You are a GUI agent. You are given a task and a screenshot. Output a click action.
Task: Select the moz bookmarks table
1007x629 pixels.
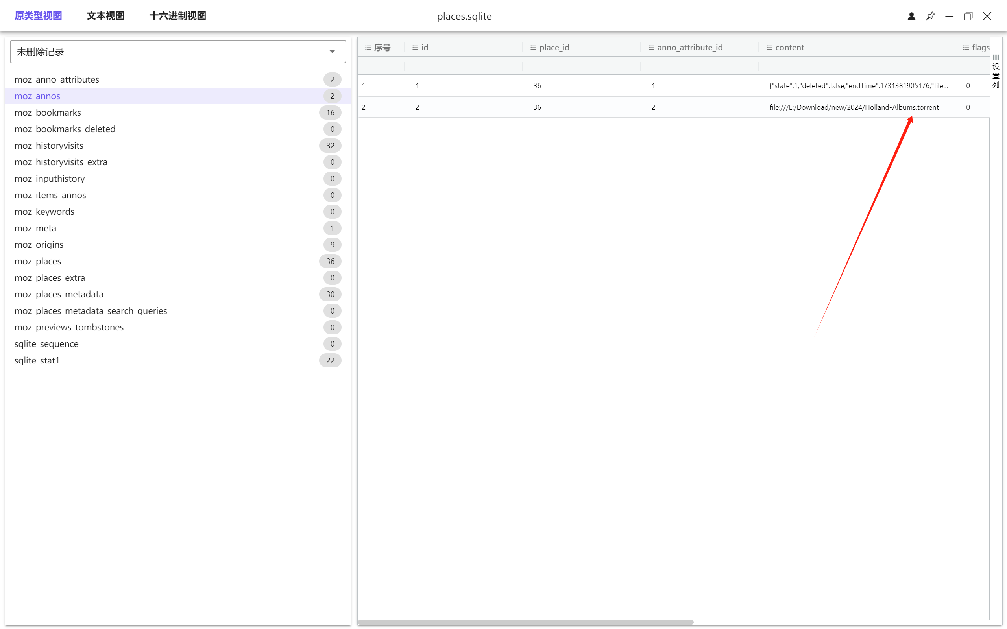(48, 113)
